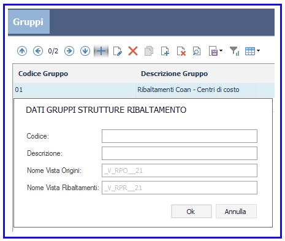Click the save floppy disk icon

[x=213, y=51]
